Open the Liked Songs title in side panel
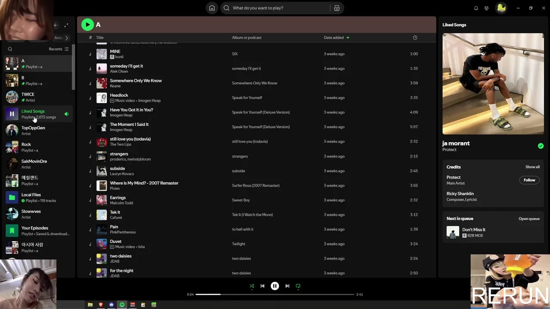 pos(454,25)
